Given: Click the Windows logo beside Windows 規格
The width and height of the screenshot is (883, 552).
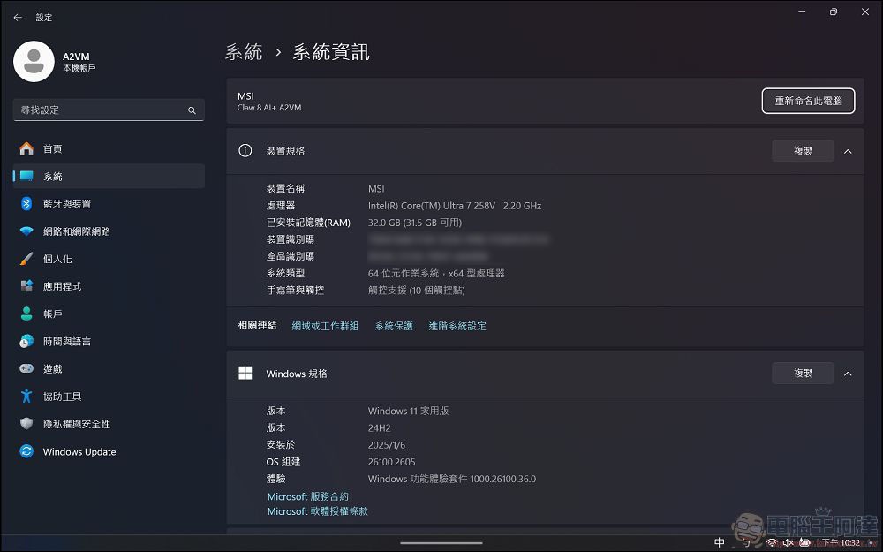Looking at the screenshot, I should (245, 373).
